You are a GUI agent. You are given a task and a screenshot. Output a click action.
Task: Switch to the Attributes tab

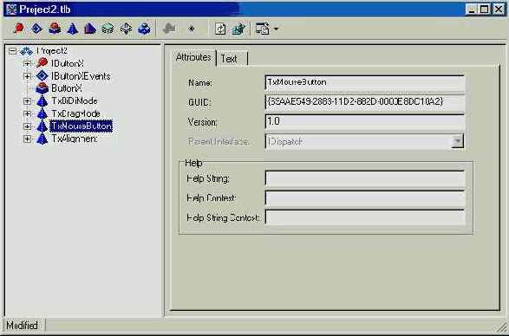pos(193,58)
